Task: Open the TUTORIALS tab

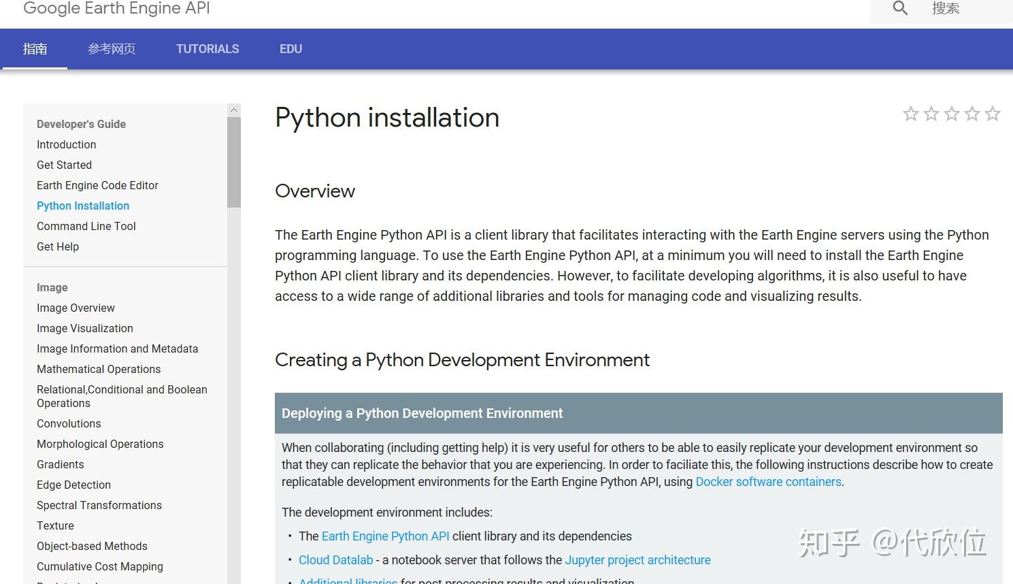Action: tap(207, 49)
